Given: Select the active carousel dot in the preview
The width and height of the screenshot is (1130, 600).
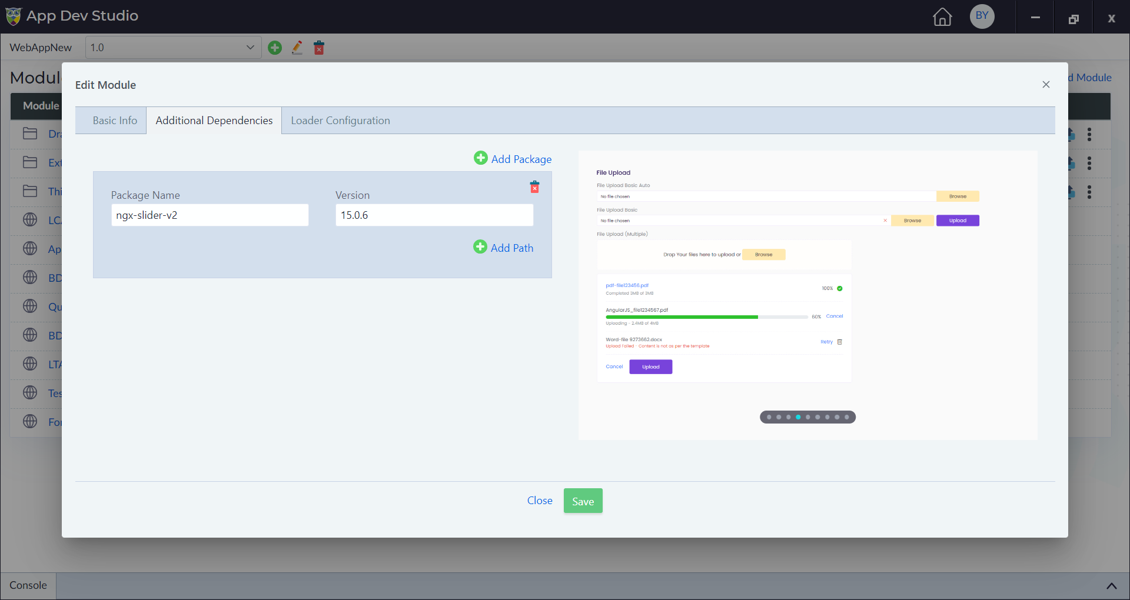Looking at the screenshot, I should (x=798, y=417).
